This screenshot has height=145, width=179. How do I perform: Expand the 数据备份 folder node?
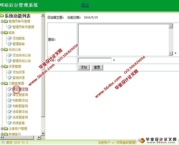click(2, 134)
